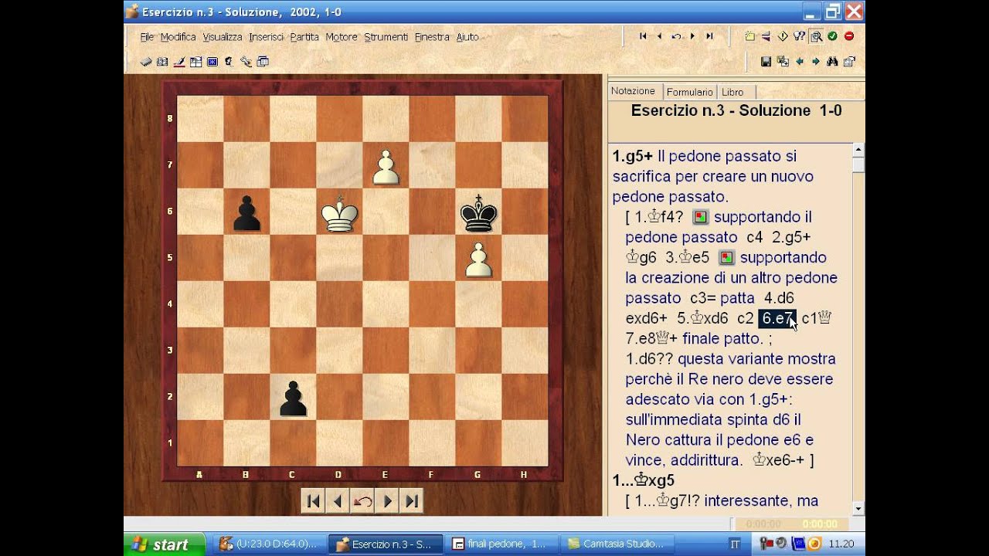Open the wrench tools icon
The width and height of the screenshot is (989, 556).
click(x=246, y=62)
